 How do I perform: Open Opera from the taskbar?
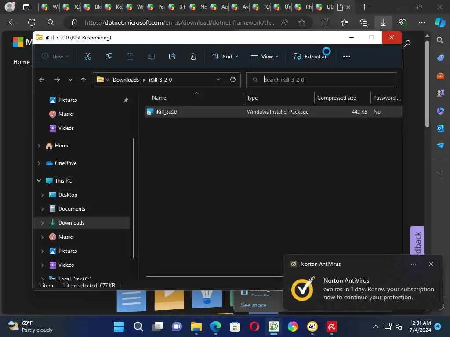tap(254, 326)
